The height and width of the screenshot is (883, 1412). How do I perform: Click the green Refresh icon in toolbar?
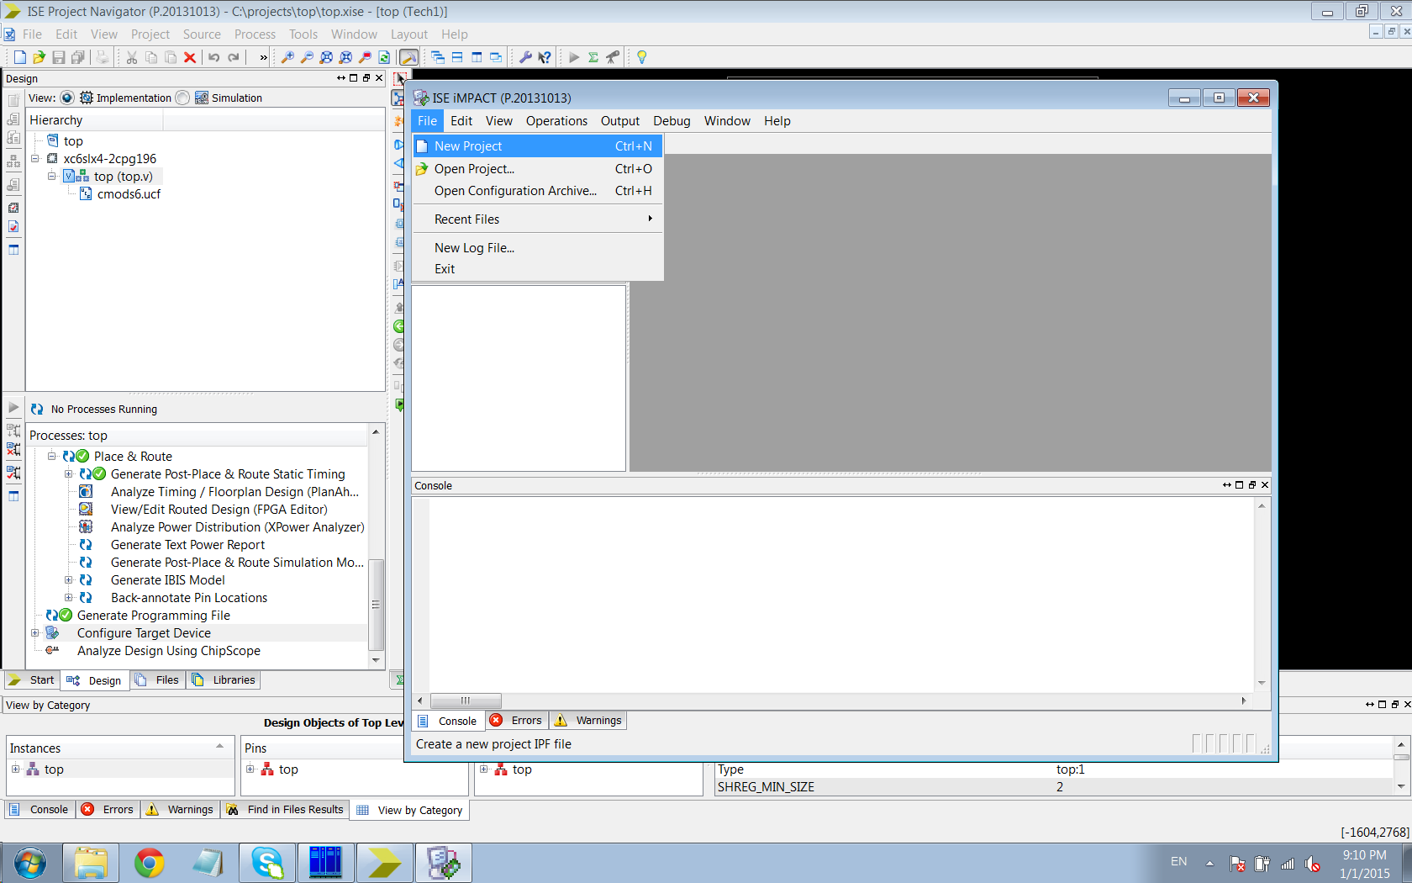coord(384,57)
